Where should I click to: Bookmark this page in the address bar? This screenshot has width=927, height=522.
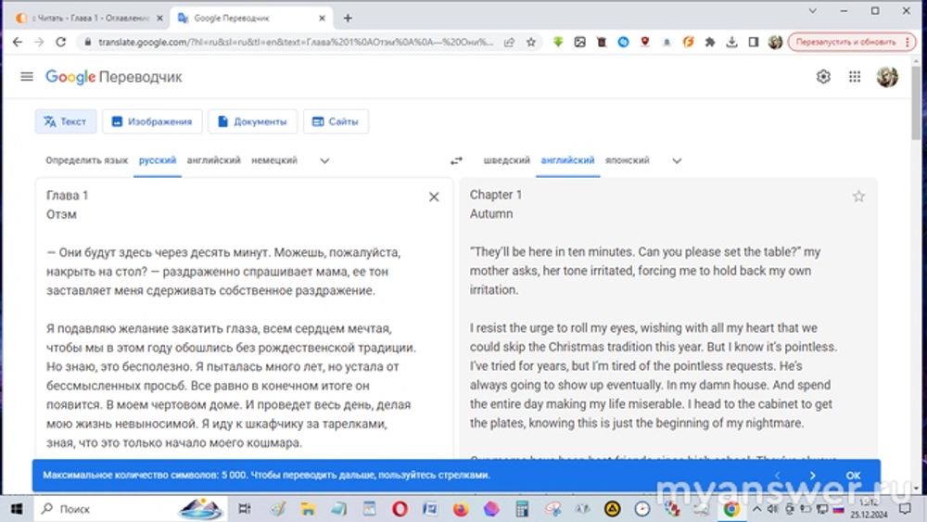[x=531, y=43]
